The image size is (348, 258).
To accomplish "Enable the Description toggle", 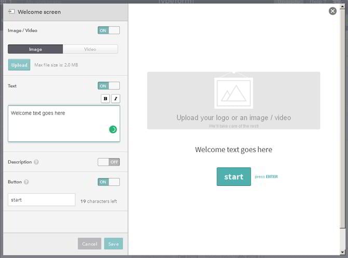I will pyautogui.click(x=109, y=162).
